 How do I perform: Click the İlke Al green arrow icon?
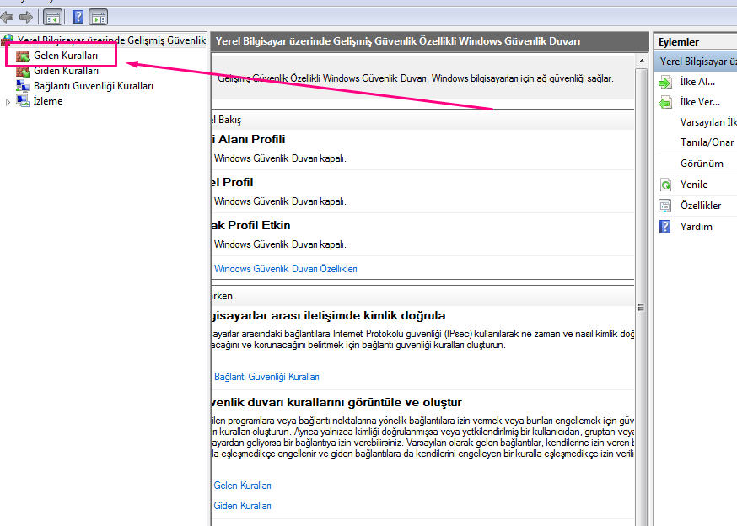click(665, 83)
